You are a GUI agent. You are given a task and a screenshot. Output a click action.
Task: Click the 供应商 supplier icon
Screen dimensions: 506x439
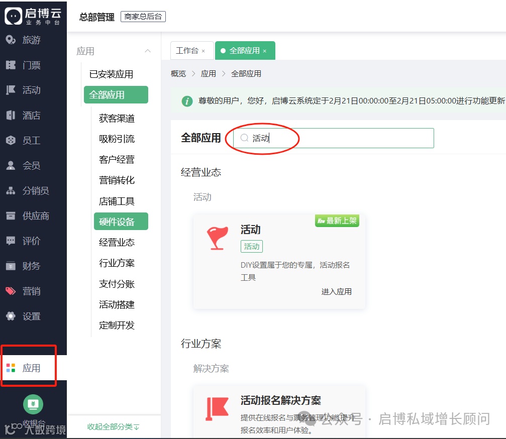pos(11,215)
